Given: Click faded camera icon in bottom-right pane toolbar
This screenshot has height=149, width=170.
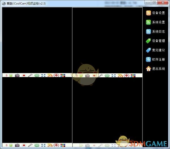Looking at the screenshot, I should 88,145.
